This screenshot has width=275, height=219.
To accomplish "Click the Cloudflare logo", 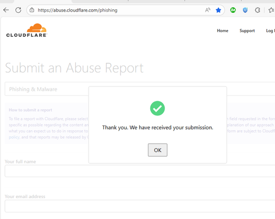I will click(27, 30).
